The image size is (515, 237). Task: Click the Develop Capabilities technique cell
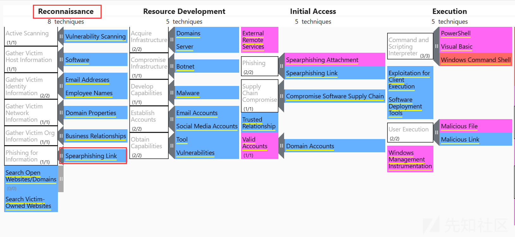(x=149, y=93)
